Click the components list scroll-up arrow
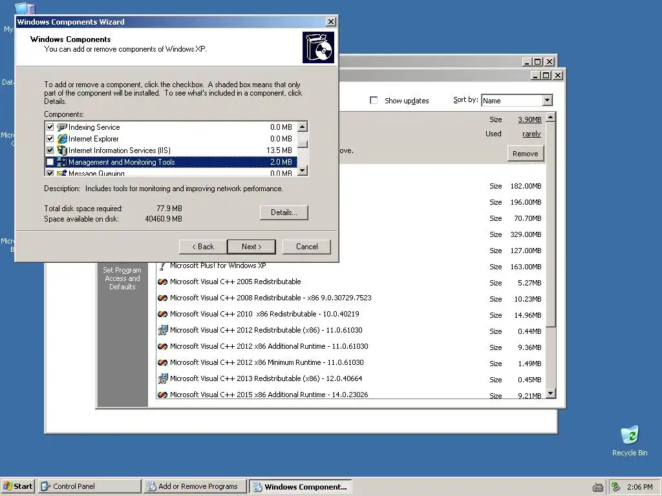 tap(303, 127)
